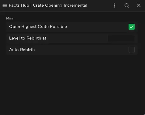Open the three-dot options menu
Viewport: 145px width, 115px height.
coord(115,5)
